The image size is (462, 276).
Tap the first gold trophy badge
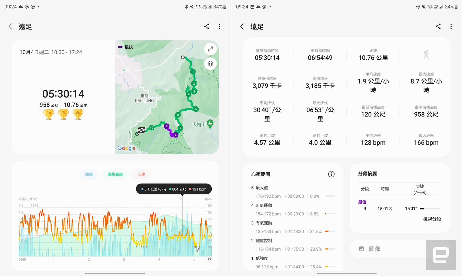click(x=49, y=114)
